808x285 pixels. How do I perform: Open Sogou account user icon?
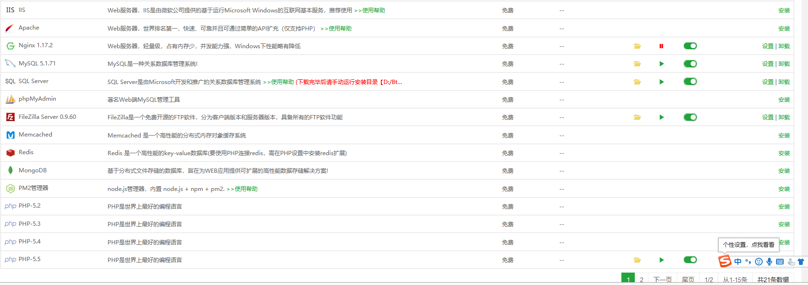pyautogui.click(x=791, y=262)
